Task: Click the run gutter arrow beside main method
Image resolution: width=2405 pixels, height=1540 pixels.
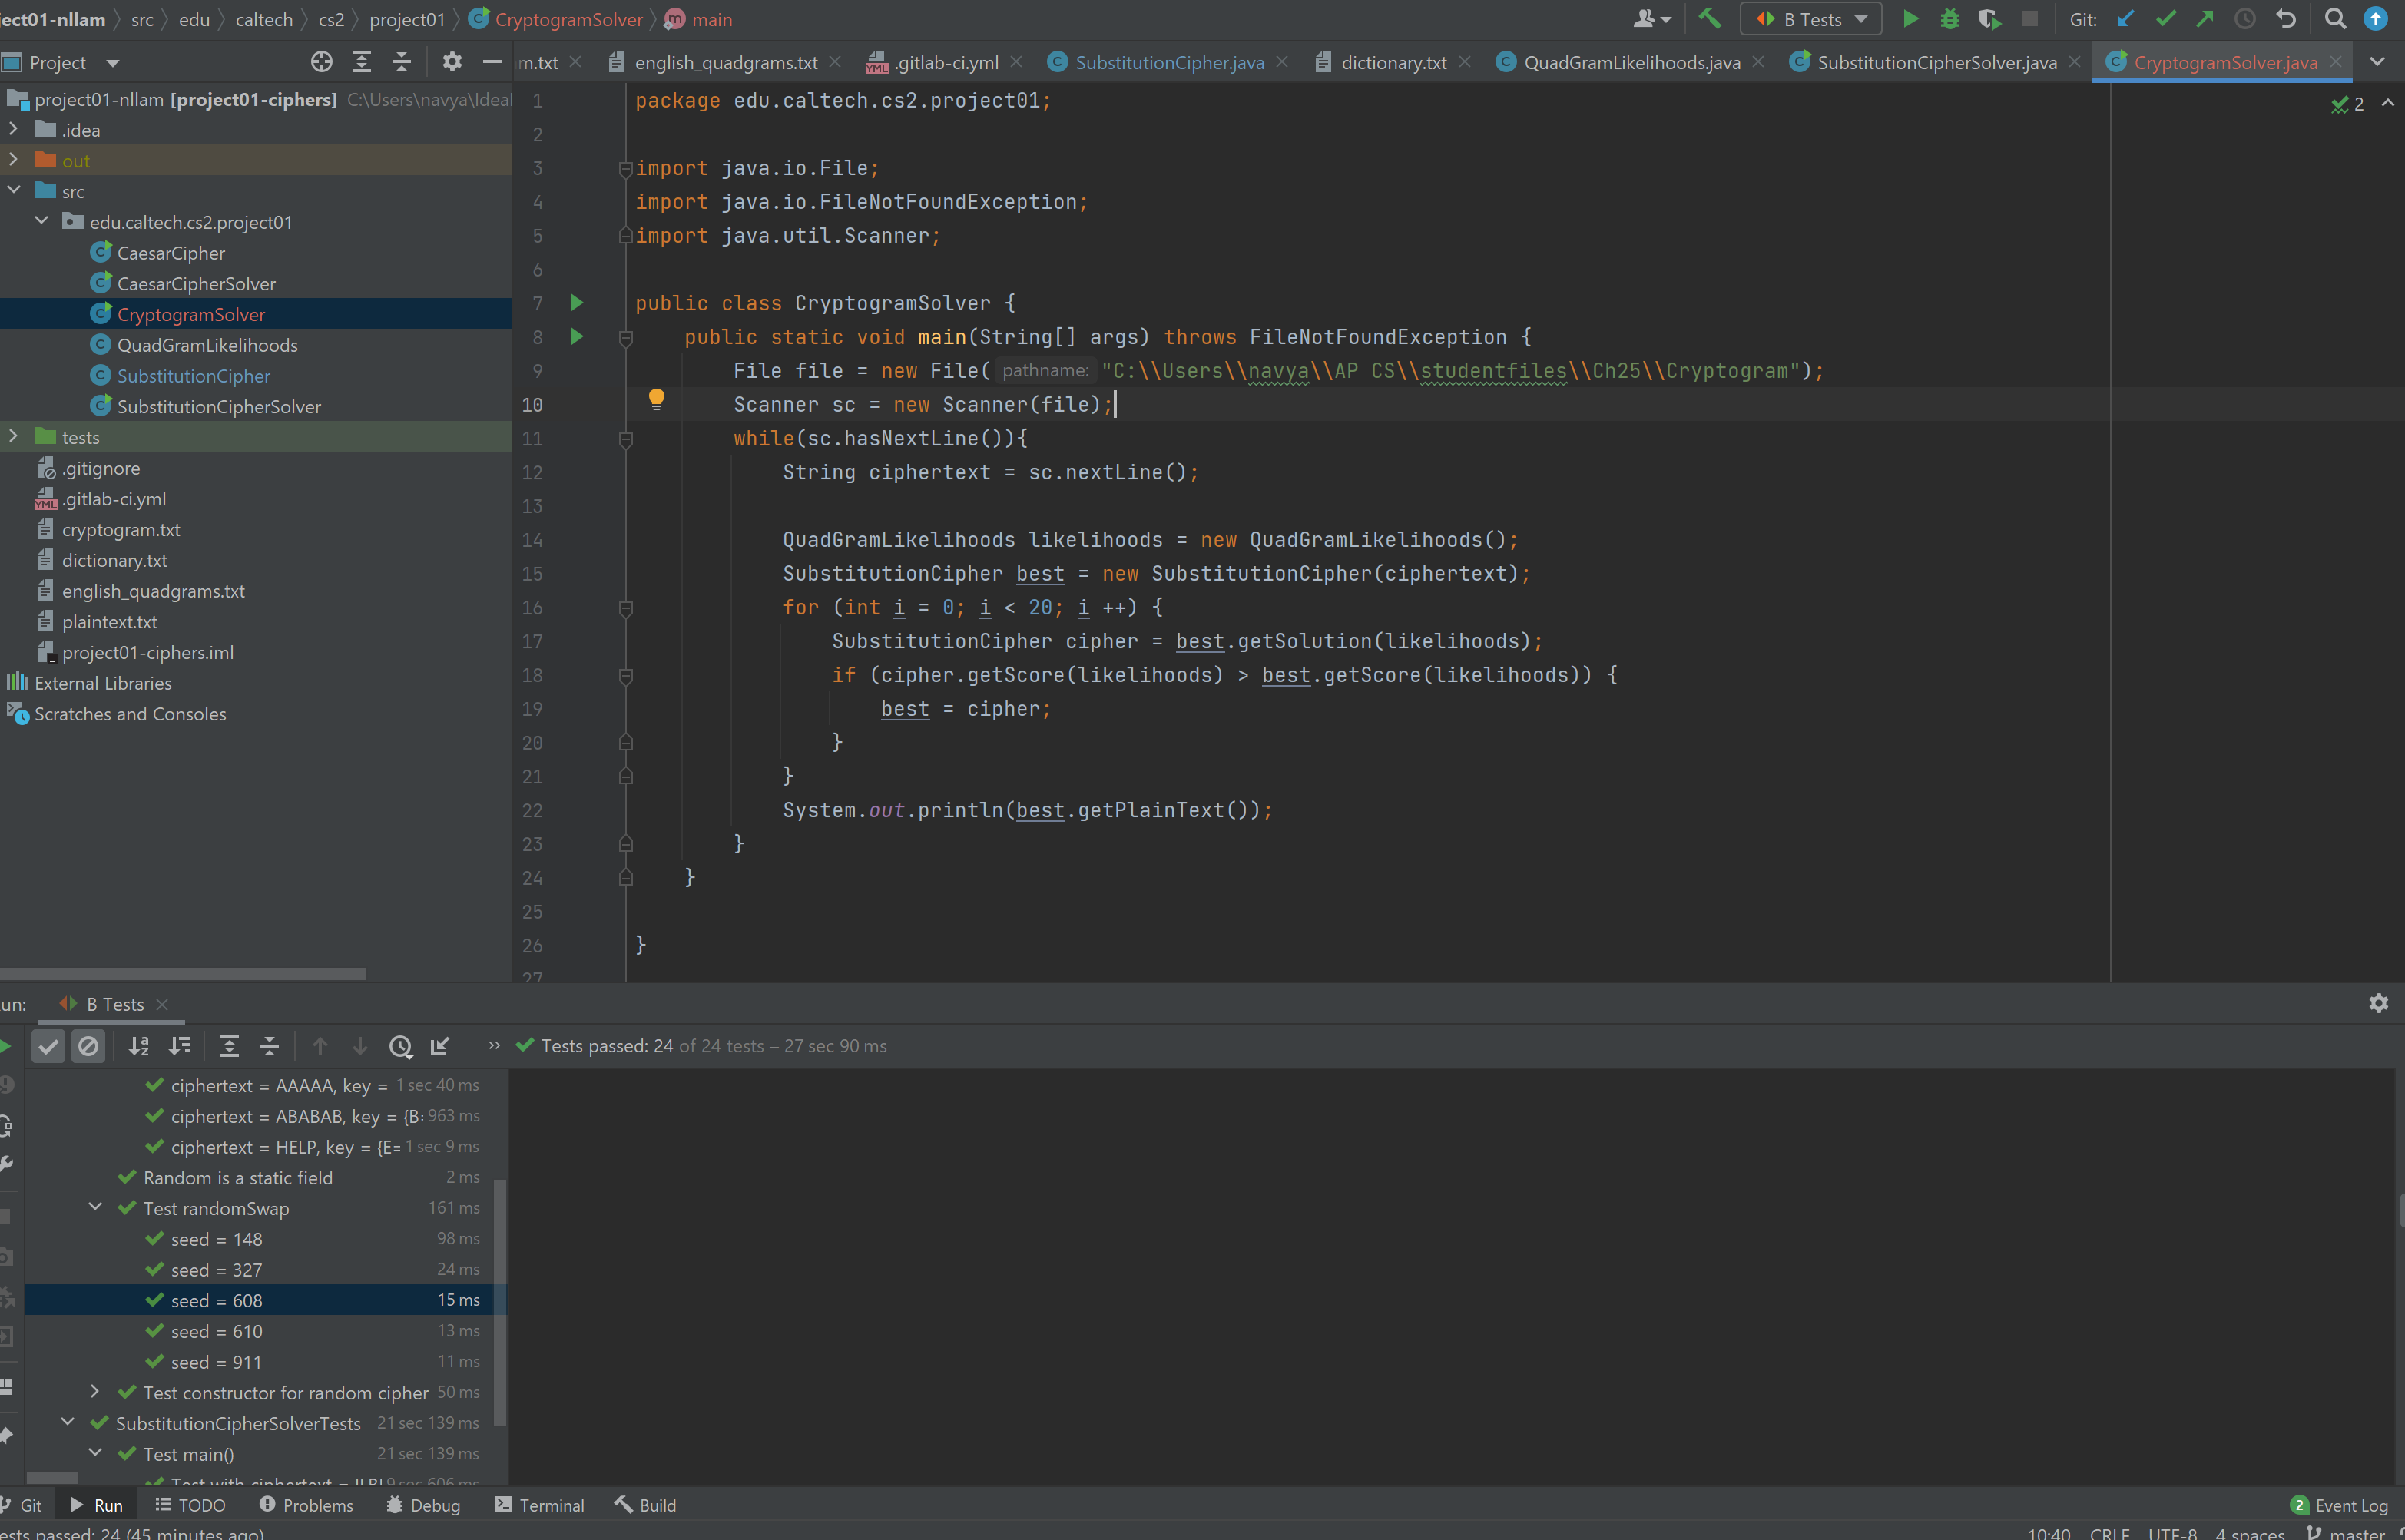Action: [577, 337]
